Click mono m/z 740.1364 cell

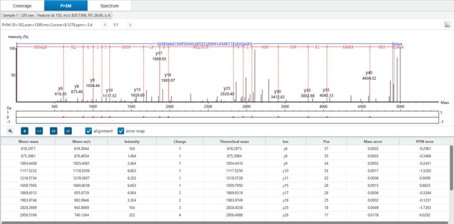[x=82, y=215]
